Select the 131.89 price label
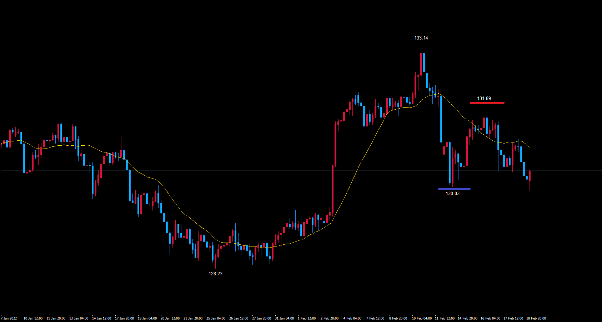 [484, 98]
